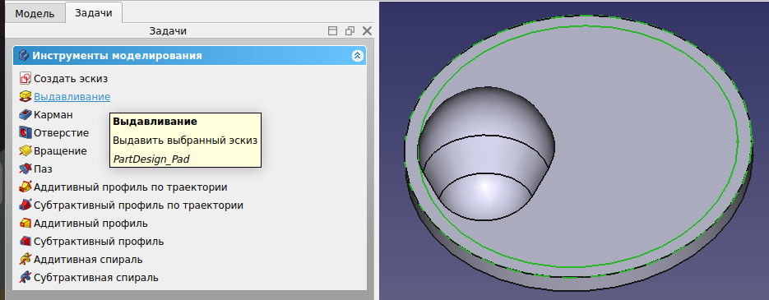769x300 pixels.
Task: Click the Выдавливание link text
Action: click(x=72, y=96)
